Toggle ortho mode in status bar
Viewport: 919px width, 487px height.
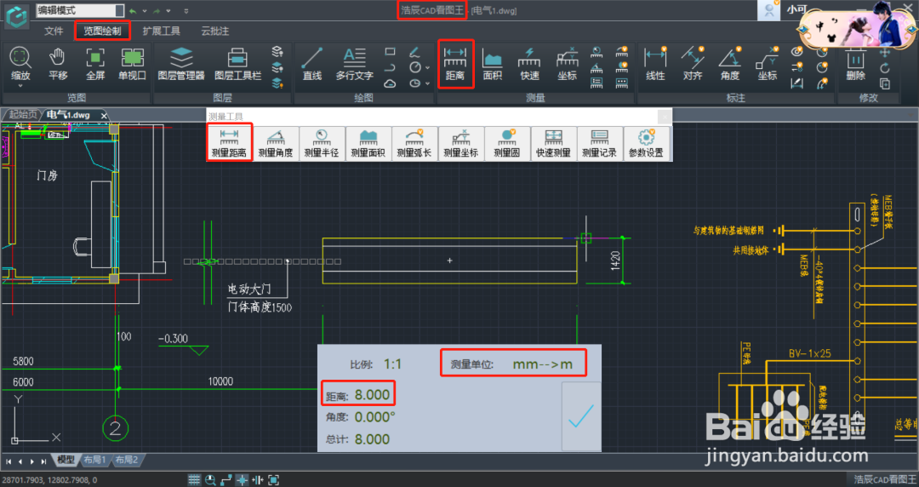point(226,480)
